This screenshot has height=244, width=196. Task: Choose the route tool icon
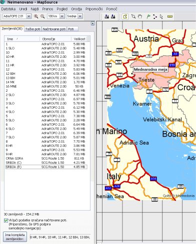[155, 16]
